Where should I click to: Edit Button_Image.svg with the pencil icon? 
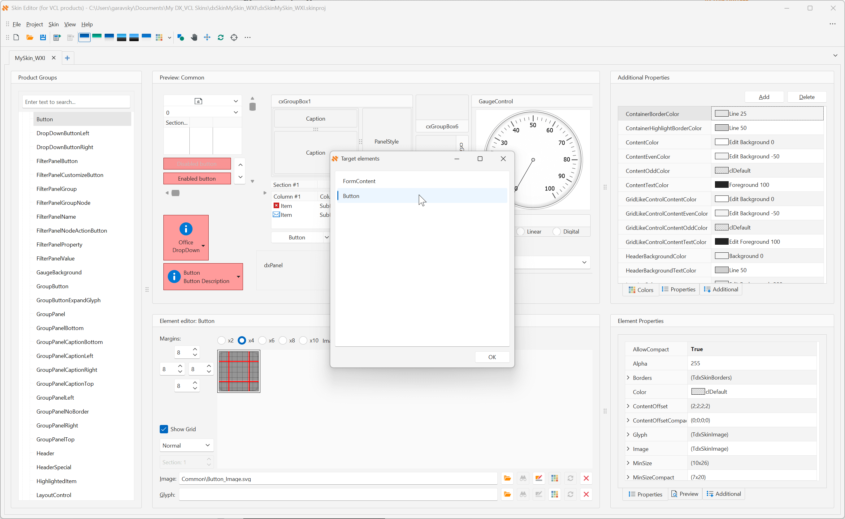coord(539,478)
